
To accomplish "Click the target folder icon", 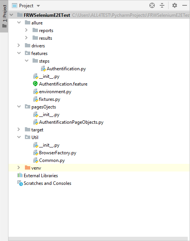I will (28, 129).
